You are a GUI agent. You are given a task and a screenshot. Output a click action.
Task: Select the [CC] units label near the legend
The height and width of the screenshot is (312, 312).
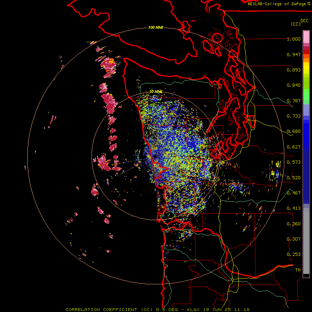tap(296, 24)
